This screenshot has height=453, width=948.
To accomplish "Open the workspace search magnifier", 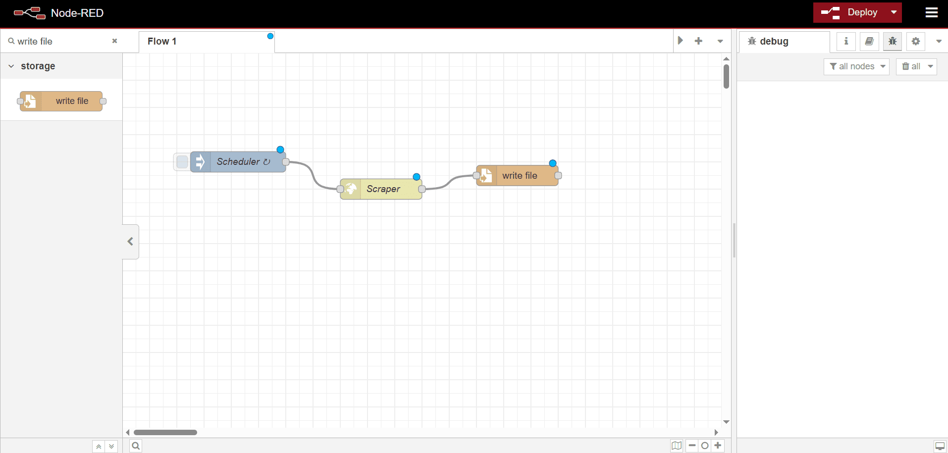I will pos(136,446).
